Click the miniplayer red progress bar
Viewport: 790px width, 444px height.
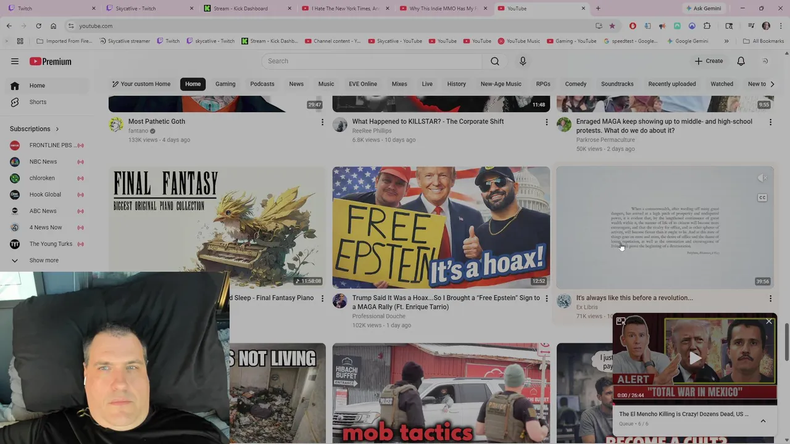[695, 404]
